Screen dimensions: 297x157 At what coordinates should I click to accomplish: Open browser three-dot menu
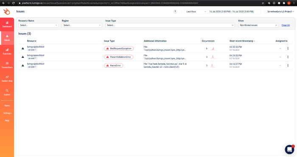[x=294, y=3]
